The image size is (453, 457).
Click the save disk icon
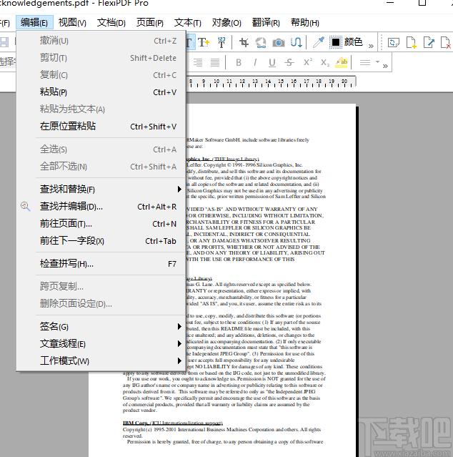[x=4, y=42]
